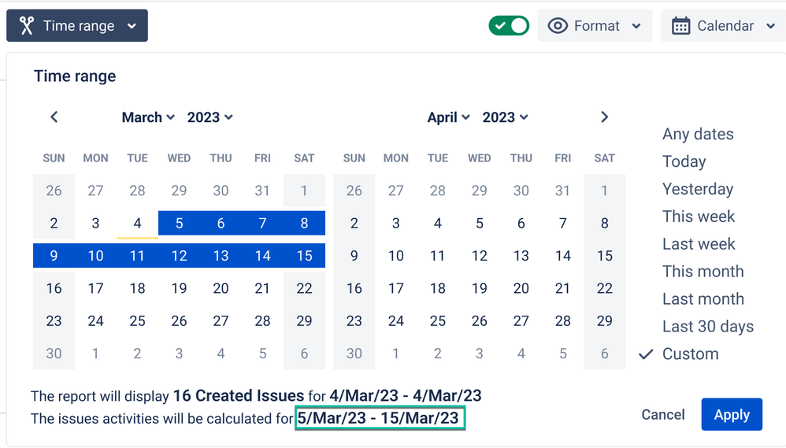Image resolution: width=786 pixels, height=448 pixels.
Task: Click the calendar icon beside Calendar
Action: (x=680, y=26)
